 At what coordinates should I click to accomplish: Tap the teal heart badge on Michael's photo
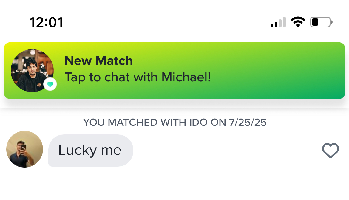(x=50, y=84)
